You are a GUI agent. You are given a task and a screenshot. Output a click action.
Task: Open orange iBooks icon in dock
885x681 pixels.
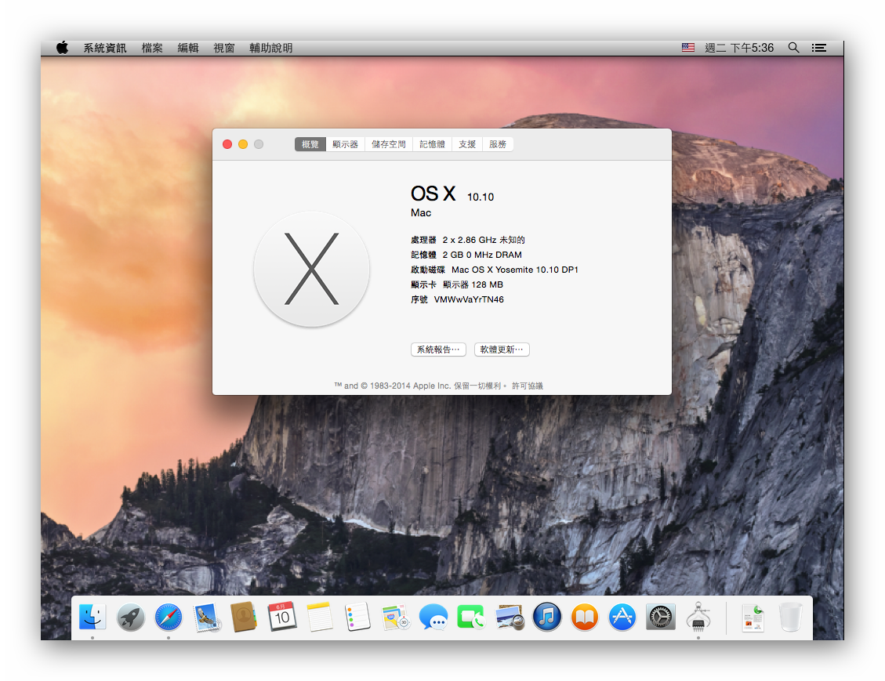click(x=585, y=617)
